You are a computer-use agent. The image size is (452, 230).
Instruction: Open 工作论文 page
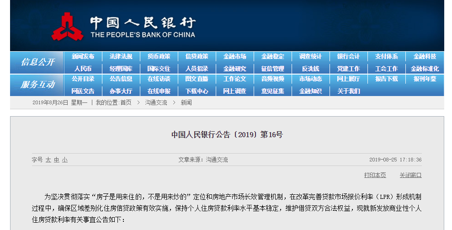[234, 79]
